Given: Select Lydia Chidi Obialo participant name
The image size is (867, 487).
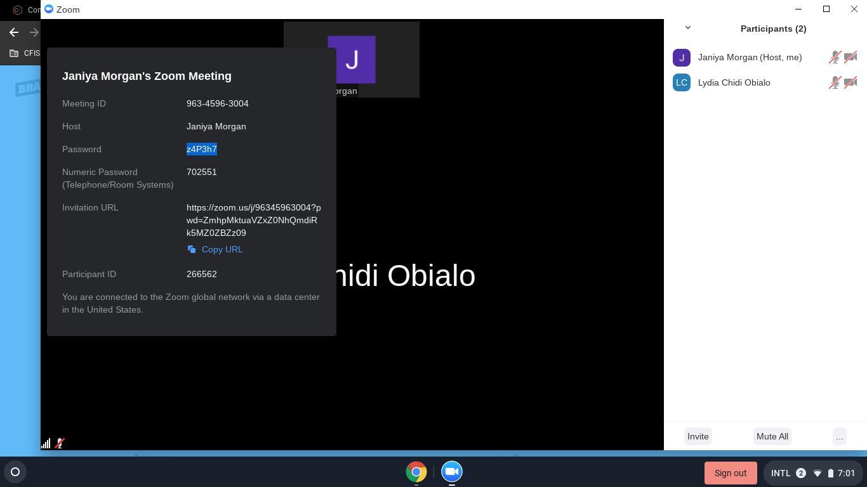Looking at the screenshot, I should pyautogui.click(x=734, y=82).
